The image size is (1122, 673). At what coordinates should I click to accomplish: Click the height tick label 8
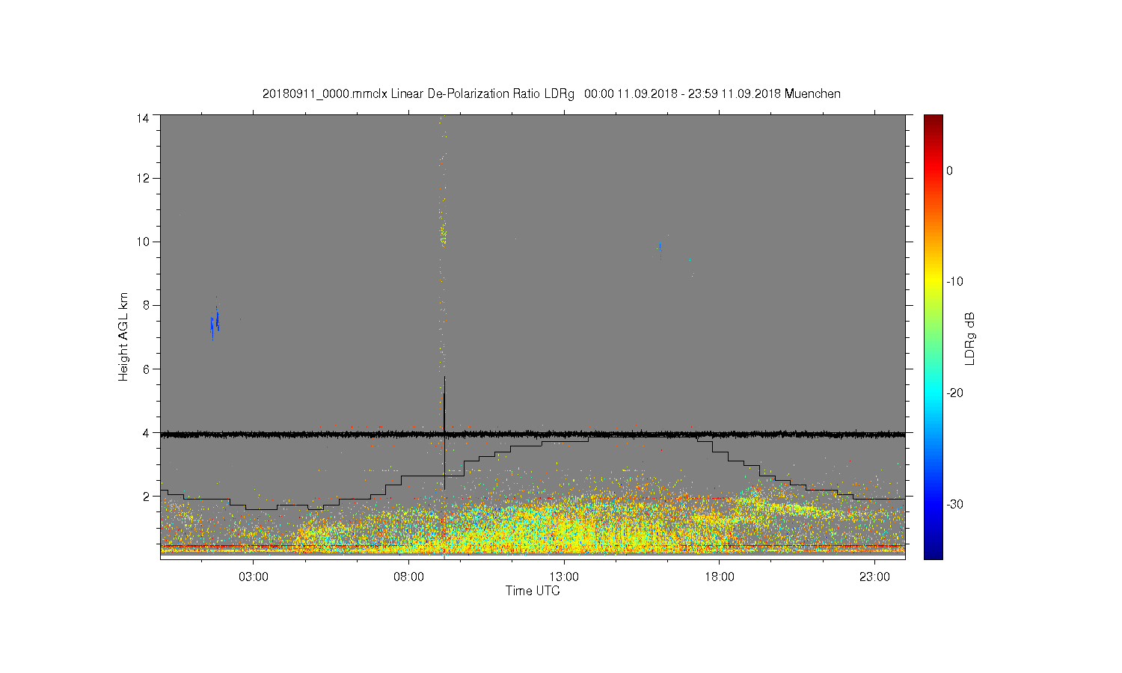pyautogui.click(x=146, y=305)
